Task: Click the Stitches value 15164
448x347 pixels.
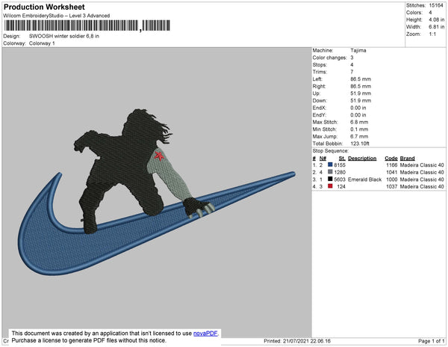Action: pos(436,5)
